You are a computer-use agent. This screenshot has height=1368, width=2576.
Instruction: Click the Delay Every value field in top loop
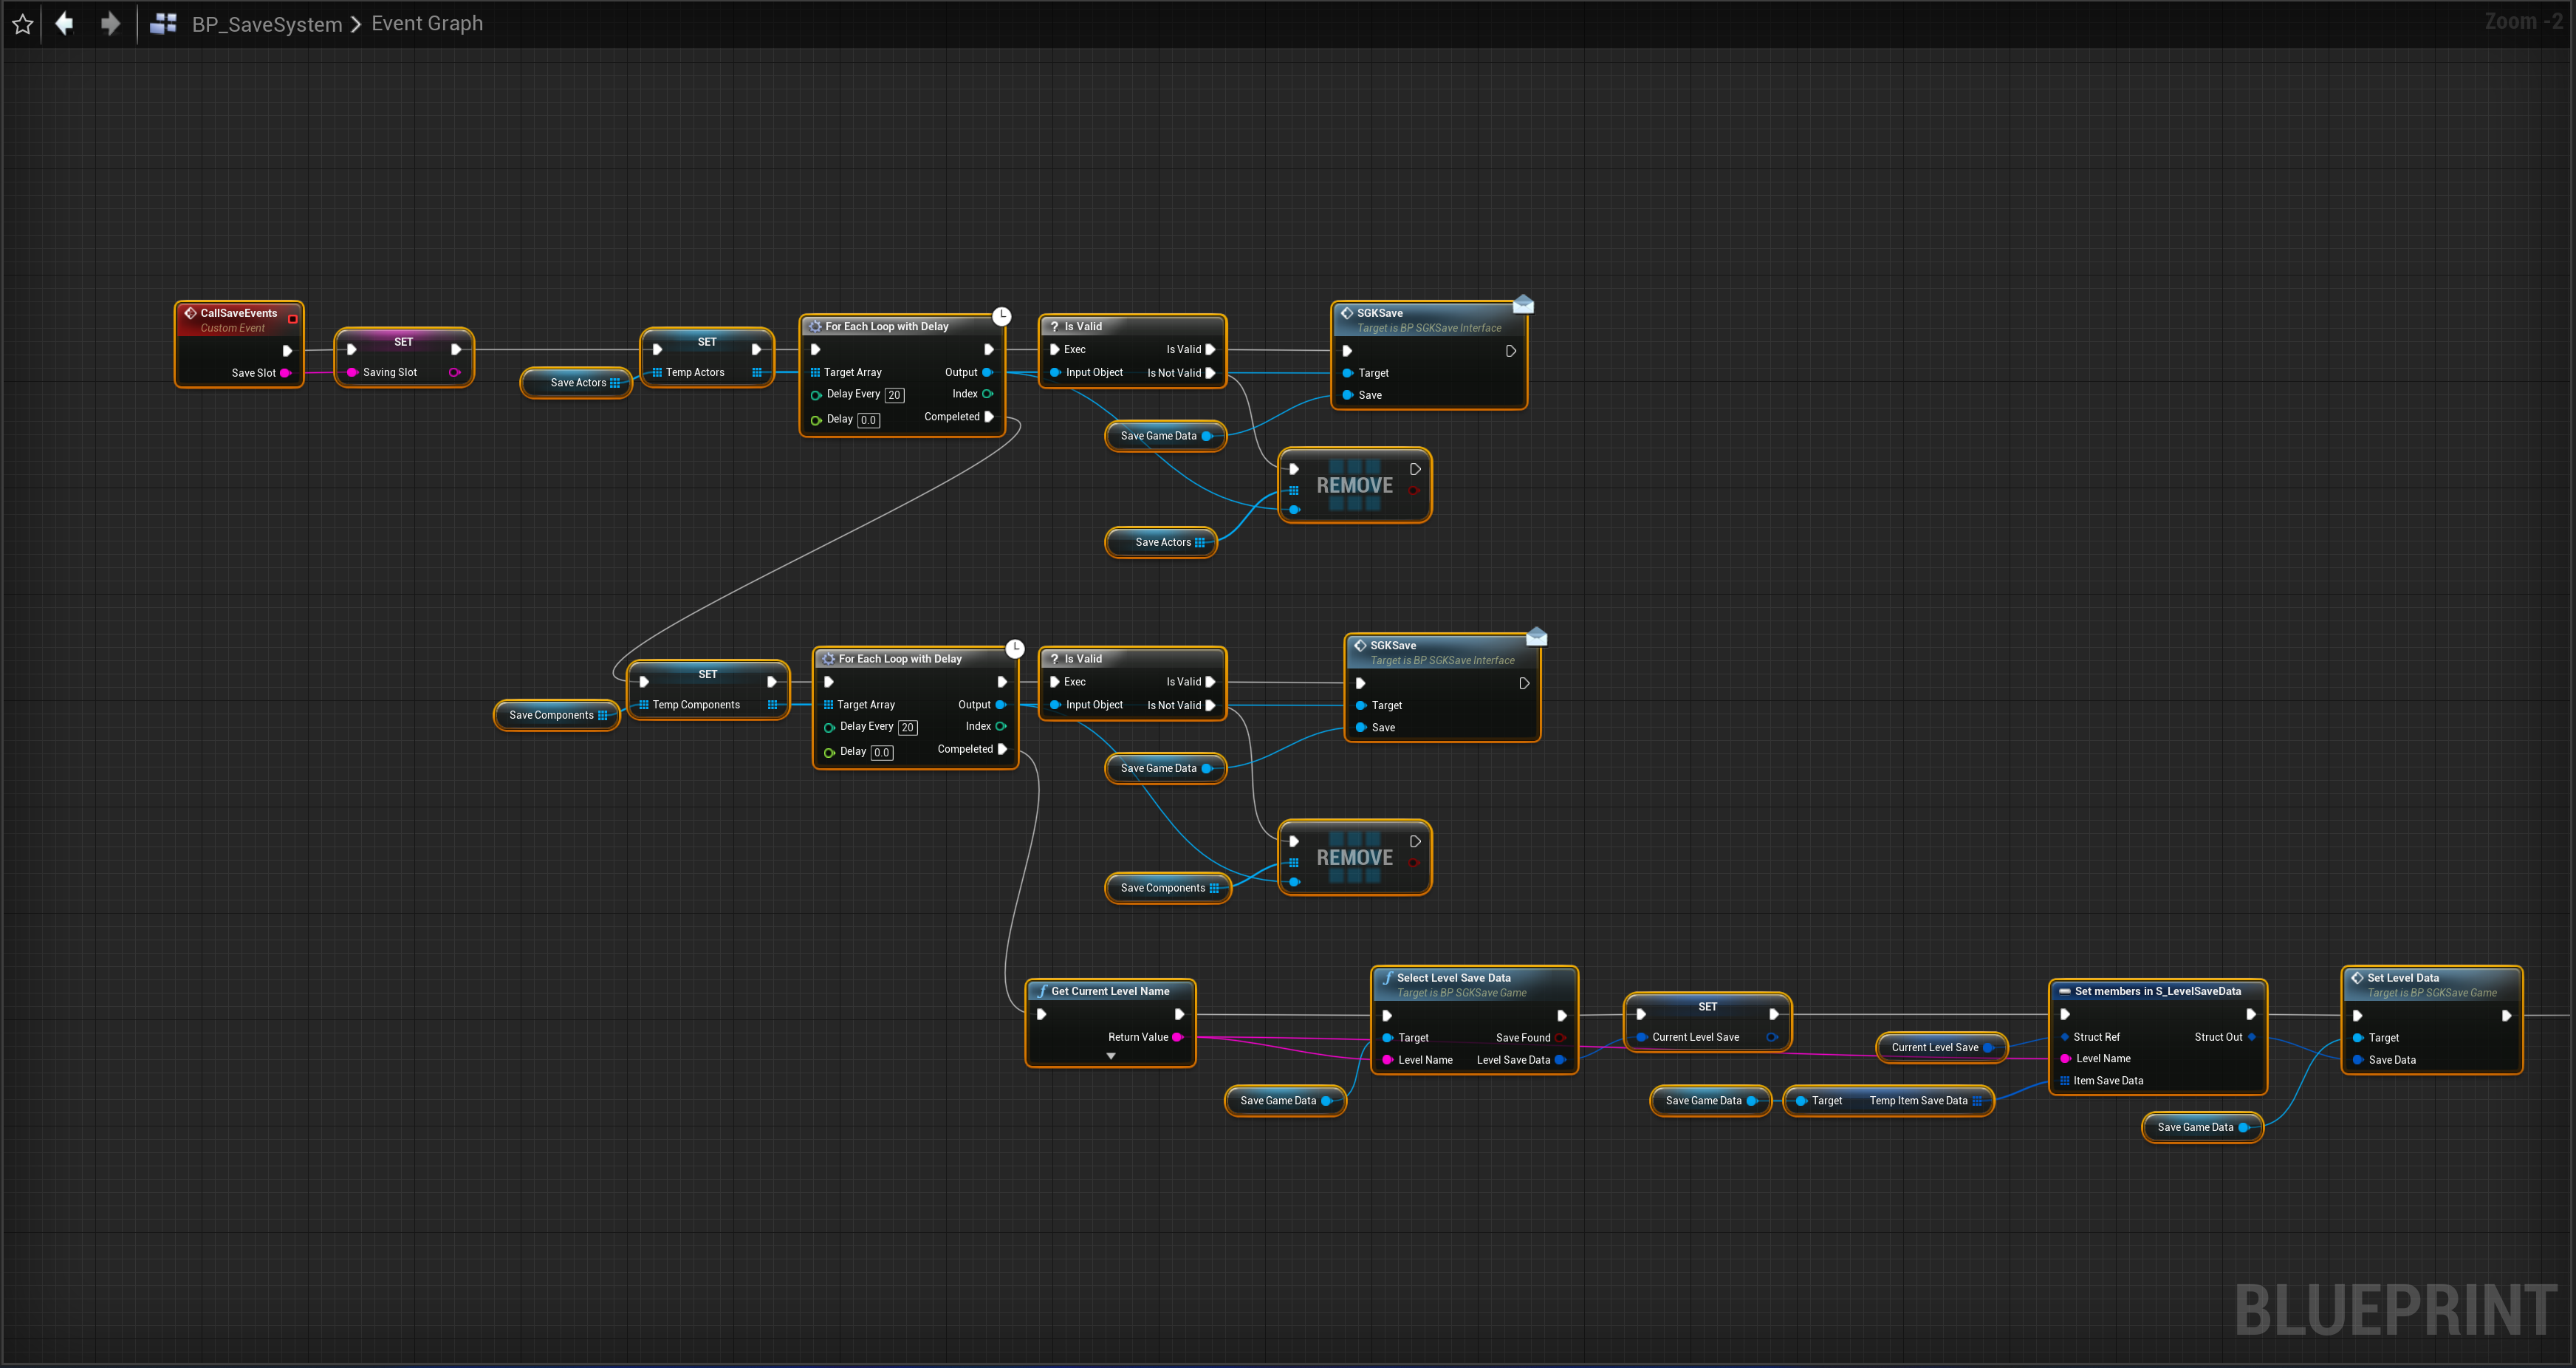pos(894,395)
